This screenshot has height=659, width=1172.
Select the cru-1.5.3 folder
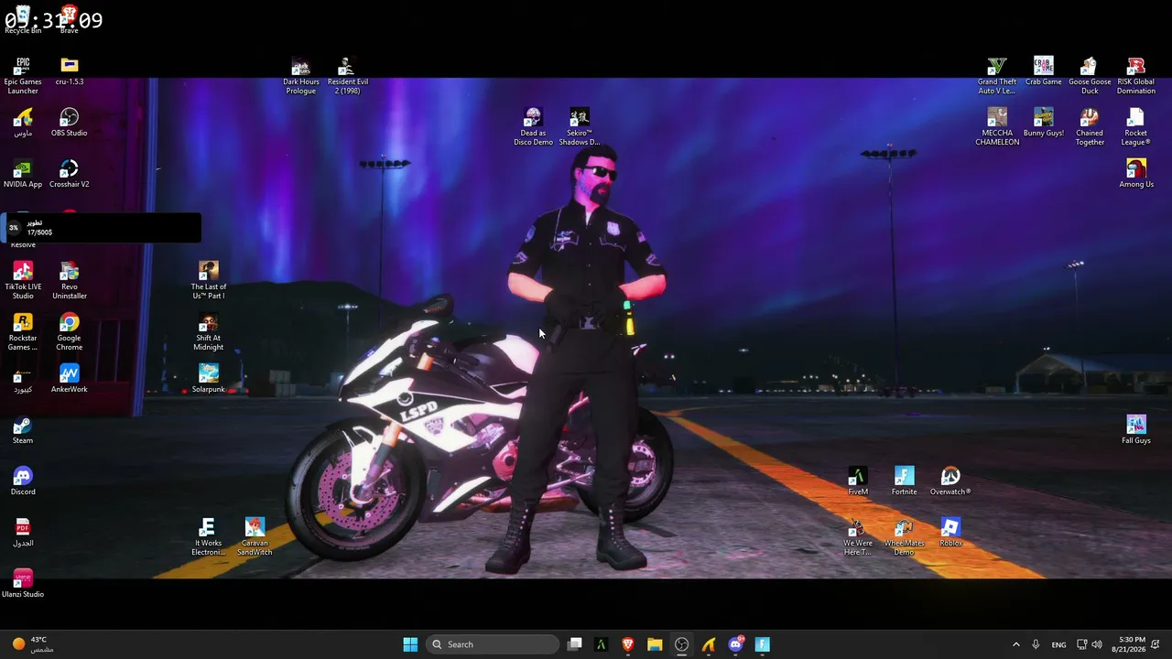pyautogui.click(x=70, y=70)
